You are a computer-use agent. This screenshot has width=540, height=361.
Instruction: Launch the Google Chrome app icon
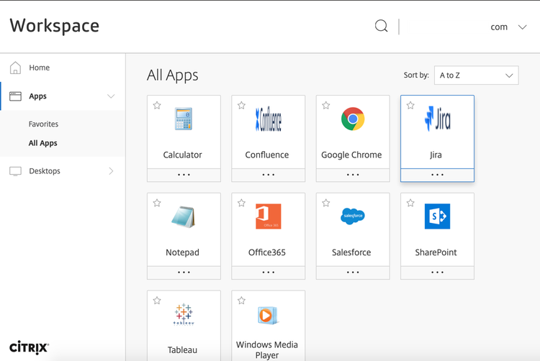coord(353,119)
